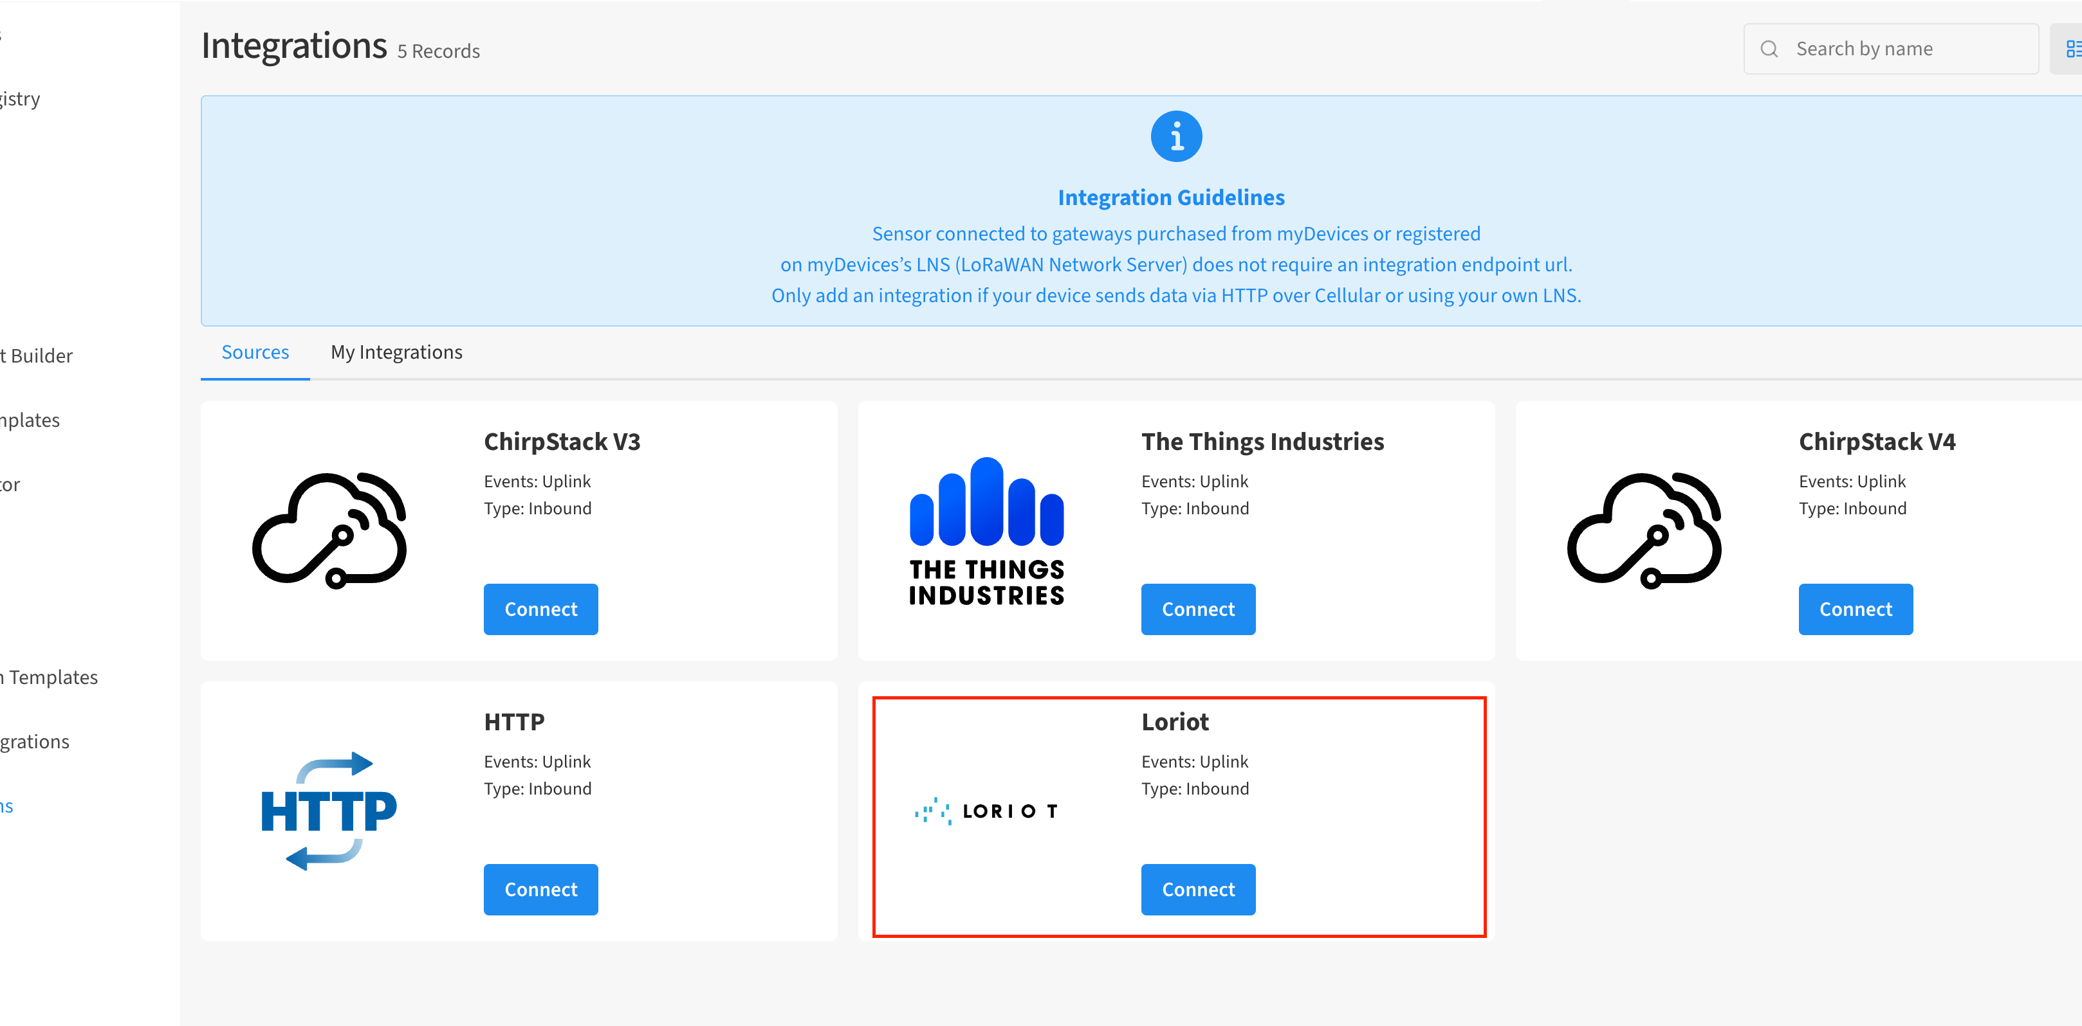Image resolution: width=2082 pixels, height=1026 pixels.
Task: Click the Integration Guidelines heading
Action: pyautogui.click(x=1171, y=198)
